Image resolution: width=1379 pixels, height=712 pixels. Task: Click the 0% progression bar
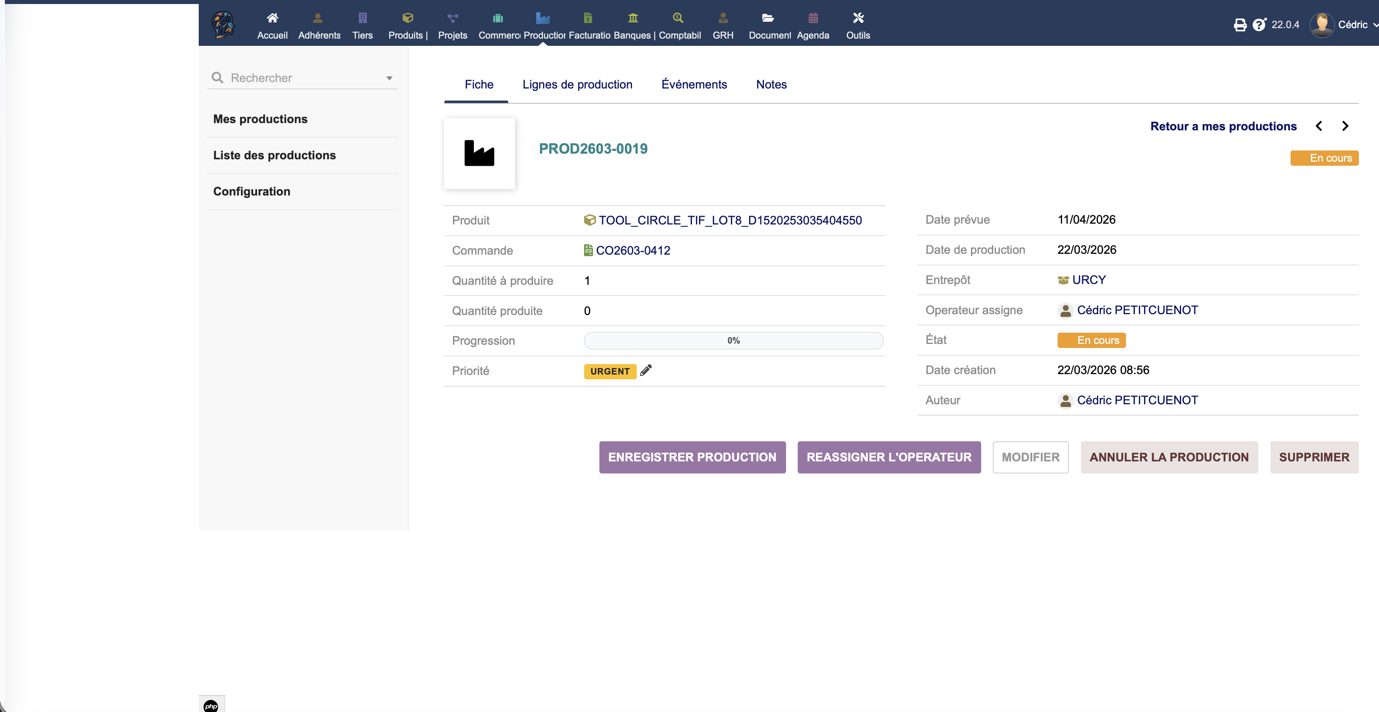point(733,340)
